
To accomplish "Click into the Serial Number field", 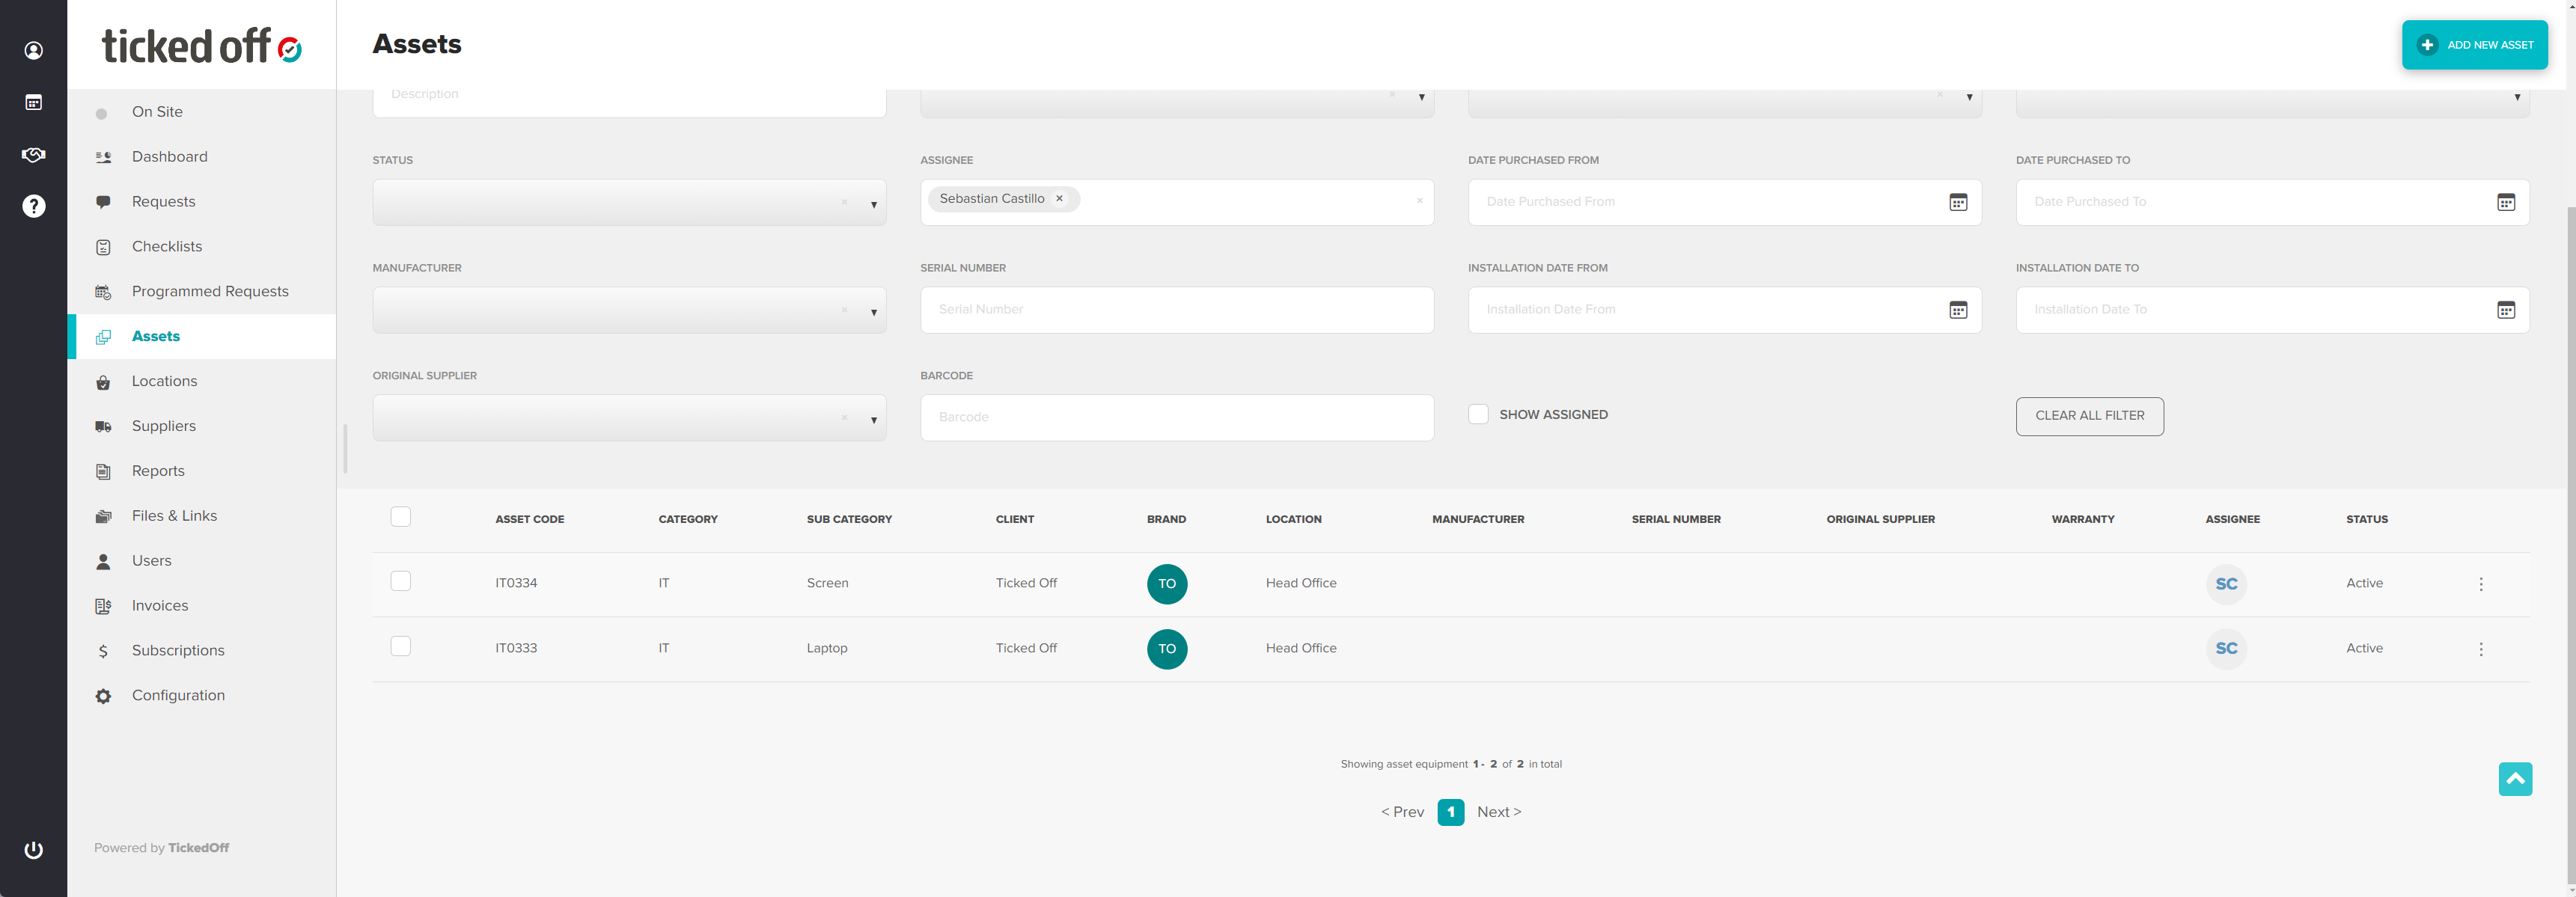I will (1176, 310).
